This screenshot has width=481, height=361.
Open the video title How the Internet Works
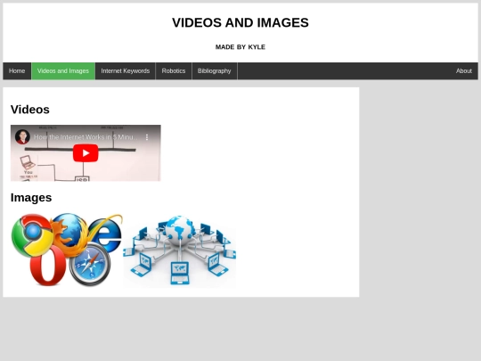(86, 137)
